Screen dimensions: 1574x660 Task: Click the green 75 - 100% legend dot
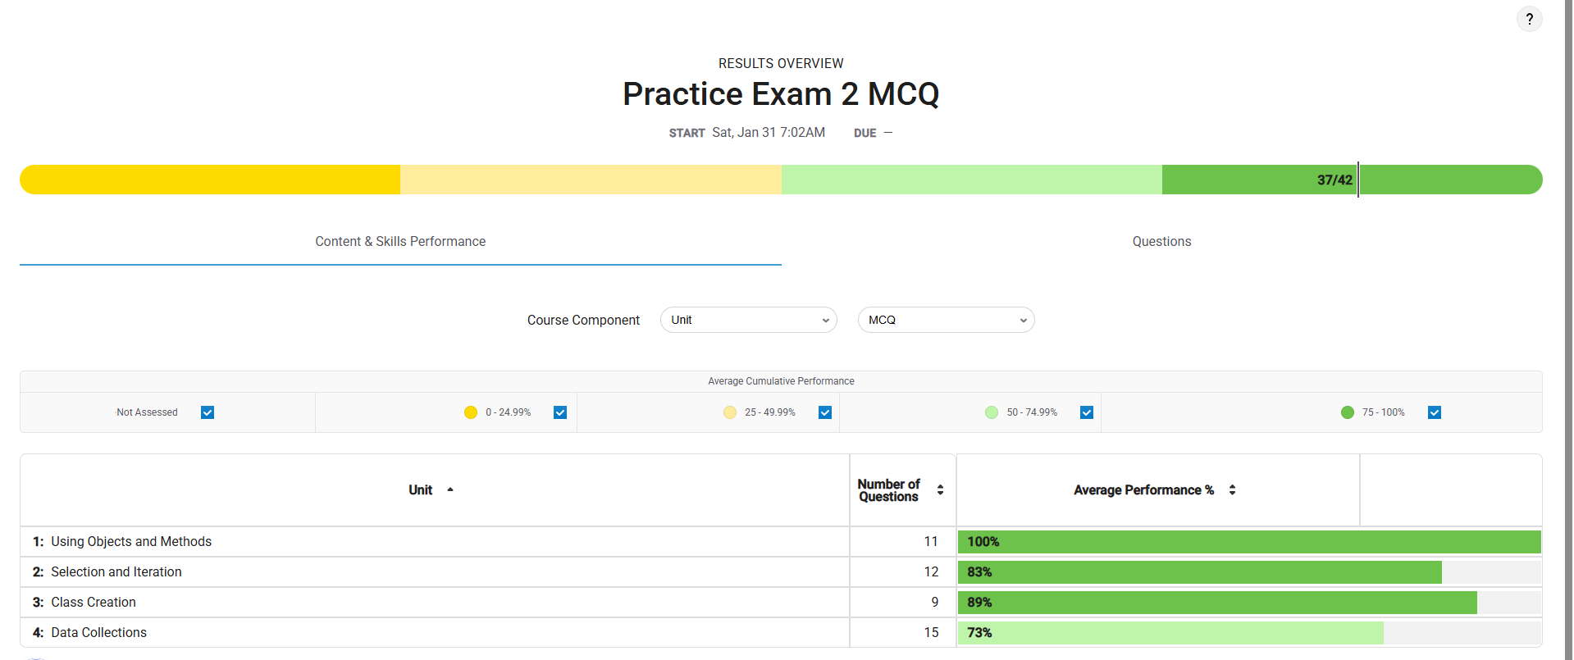pyautogui.click(x=1348, y=412)
